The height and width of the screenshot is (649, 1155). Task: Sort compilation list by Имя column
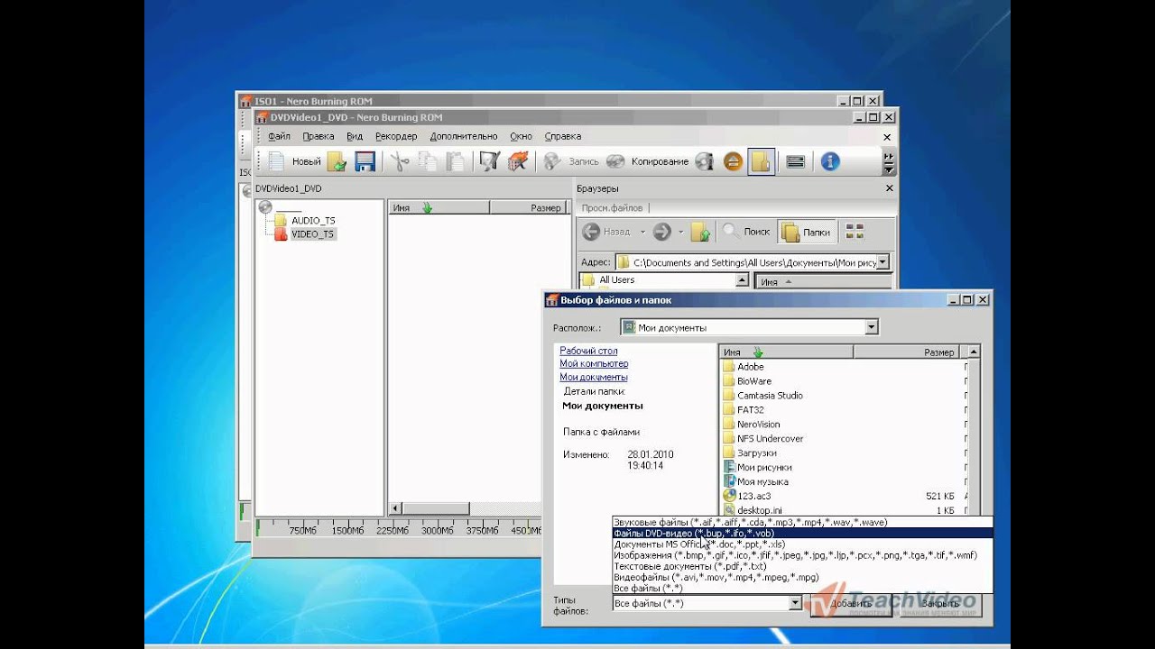[439, 207]
